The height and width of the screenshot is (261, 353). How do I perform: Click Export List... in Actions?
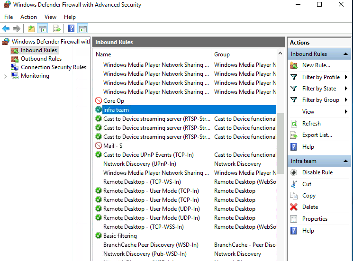(317, 135)
